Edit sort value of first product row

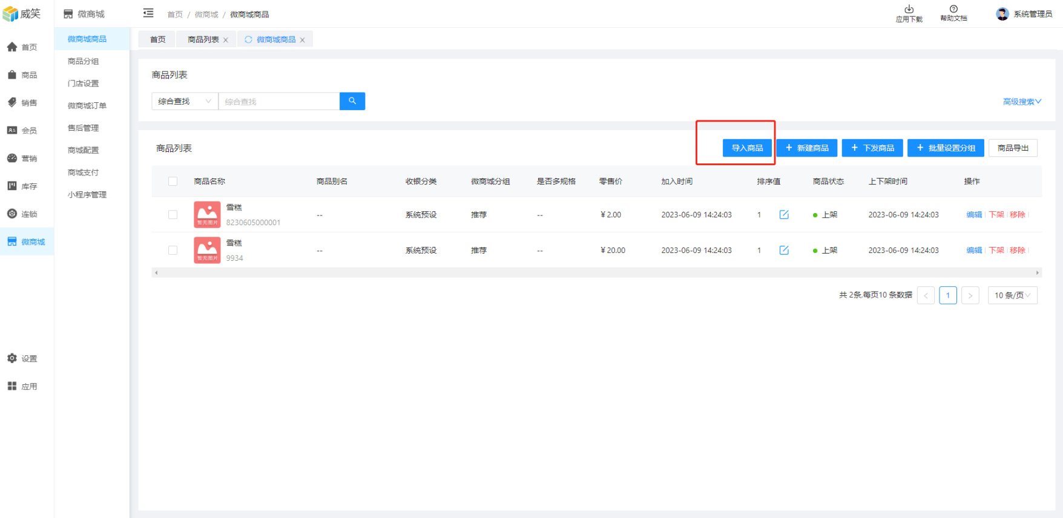784,215
